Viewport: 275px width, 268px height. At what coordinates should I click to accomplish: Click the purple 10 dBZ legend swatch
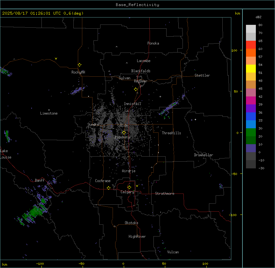point(251,148)
